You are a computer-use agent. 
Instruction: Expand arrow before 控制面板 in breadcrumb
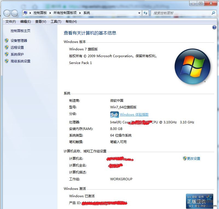[30, 13]
